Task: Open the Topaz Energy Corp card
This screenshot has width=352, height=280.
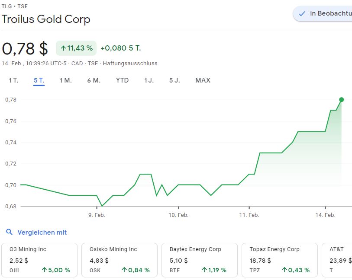Action: point(280,260)
